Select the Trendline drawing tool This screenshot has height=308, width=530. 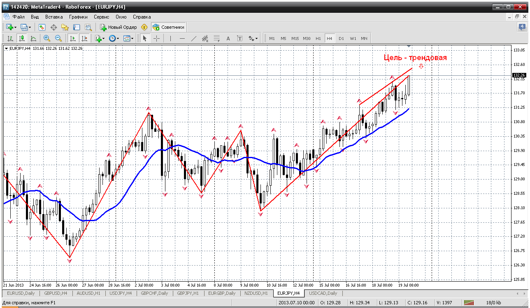tap(193, 38)
